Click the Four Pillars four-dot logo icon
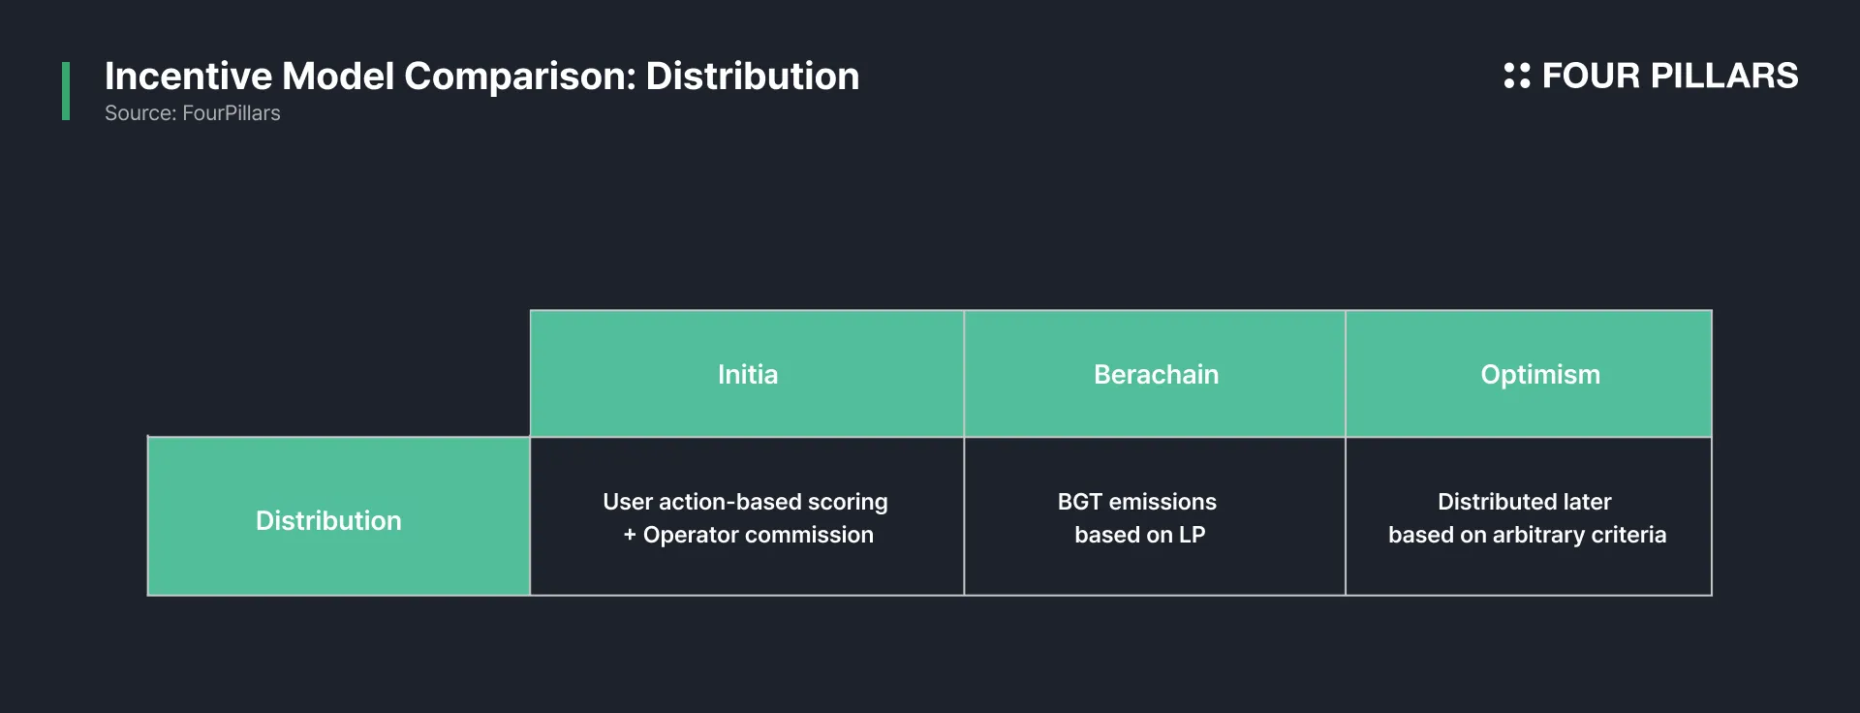1860x713 pixels. click(1516, 76)
